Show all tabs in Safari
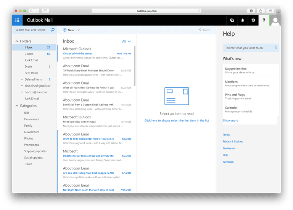Image resolution: width=293 pixels, height=210 pixels. (270, 11)
